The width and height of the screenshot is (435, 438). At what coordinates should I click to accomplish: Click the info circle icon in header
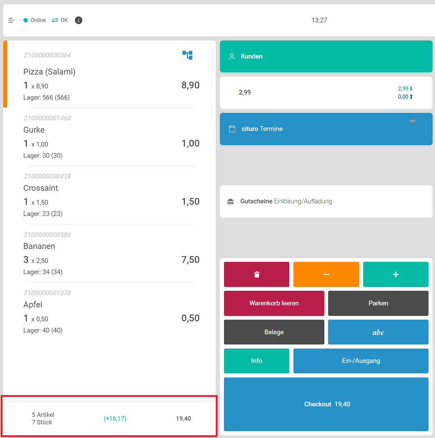tap(79, 20)
